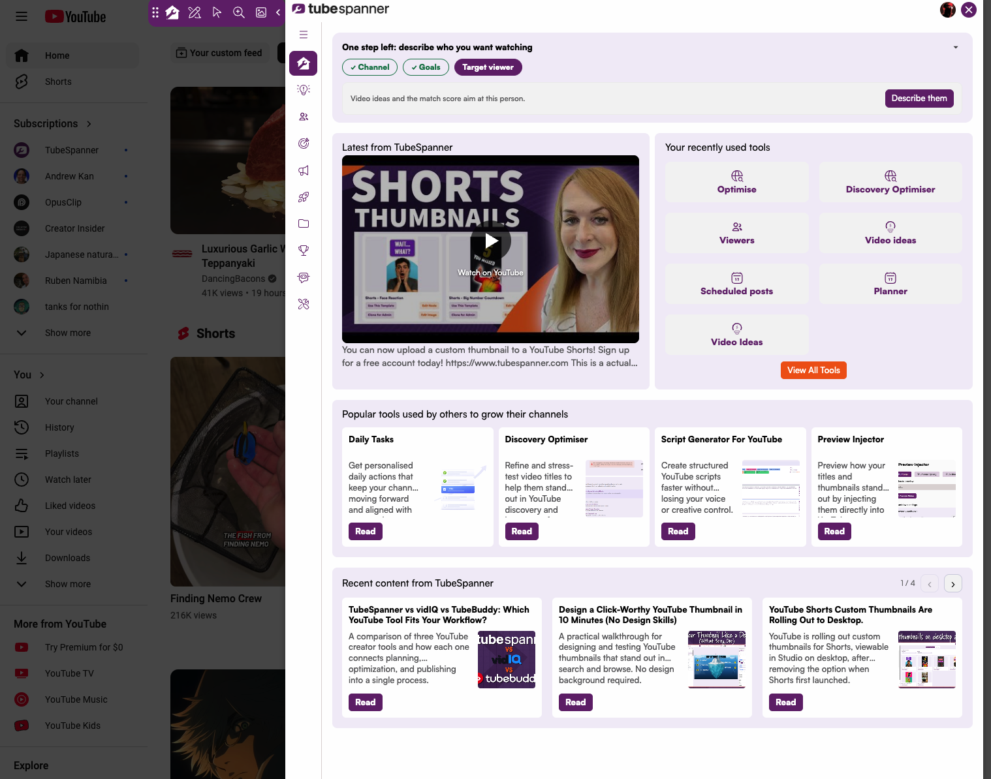Open the Planner tool tile
Image resolution: width=991 pixels, height=779 pixels.
[x=890, y=284]
